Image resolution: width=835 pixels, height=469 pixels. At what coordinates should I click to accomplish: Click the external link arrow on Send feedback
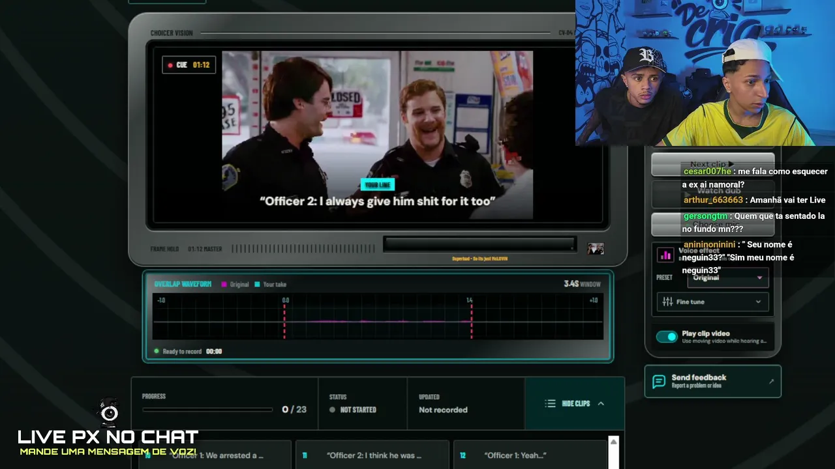(771, 381)
